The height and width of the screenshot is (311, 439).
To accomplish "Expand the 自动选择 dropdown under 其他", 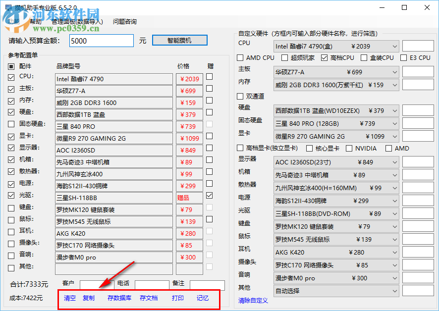I will 394,291.
